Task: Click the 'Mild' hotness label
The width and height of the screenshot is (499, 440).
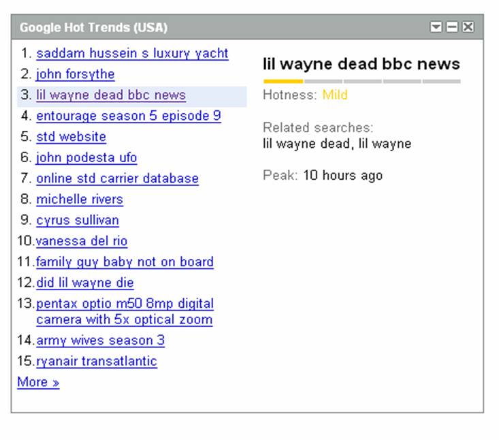Action: pyautogui.click(x=335, y=95)
